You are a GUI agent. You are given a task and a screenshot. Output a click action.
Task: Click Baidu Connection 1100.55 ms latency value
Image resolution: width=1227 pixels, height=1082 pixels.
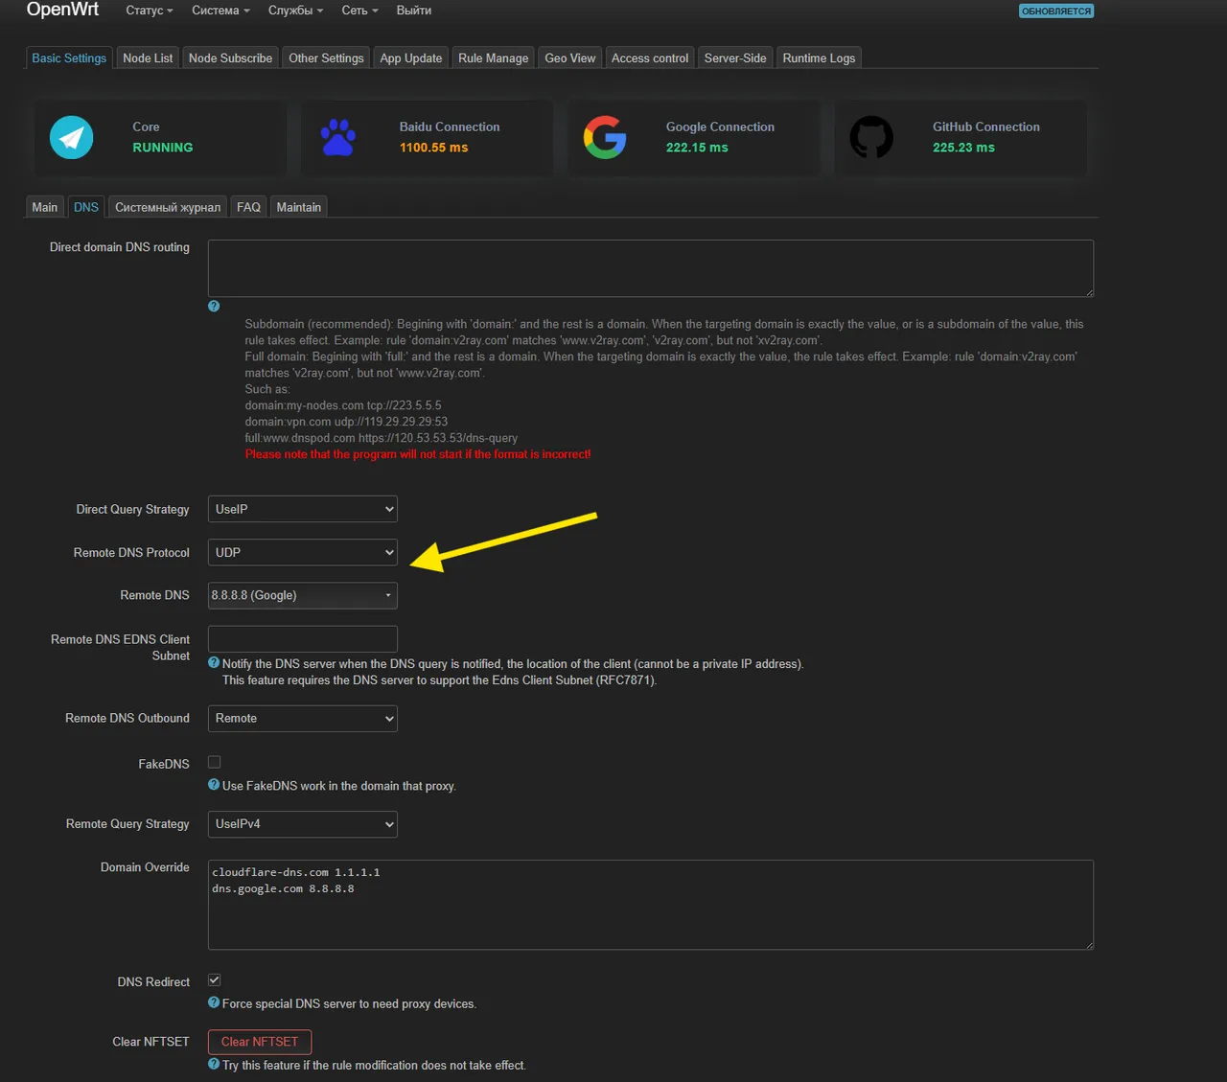click(x=434, y=148)
